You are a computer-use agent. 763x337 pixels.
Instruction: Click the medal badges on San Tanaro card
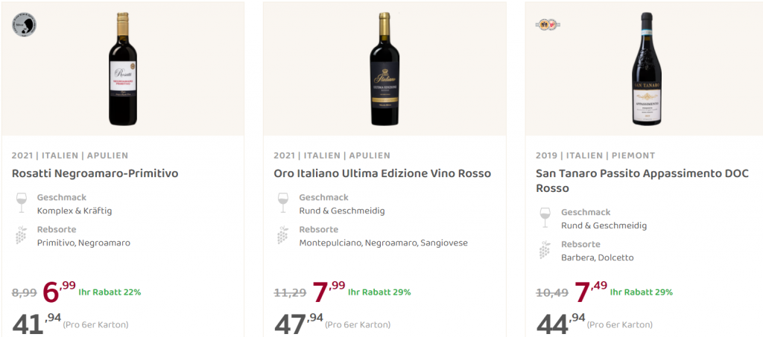point(548,24)
